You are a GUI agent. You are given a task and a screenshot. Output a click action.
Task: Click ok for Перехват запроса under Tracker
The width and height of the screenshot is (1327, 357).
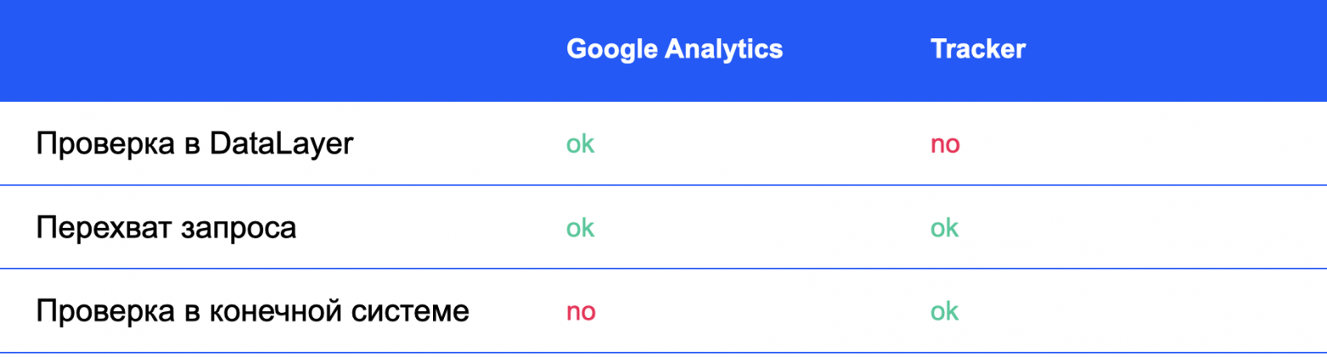(944, 228)
